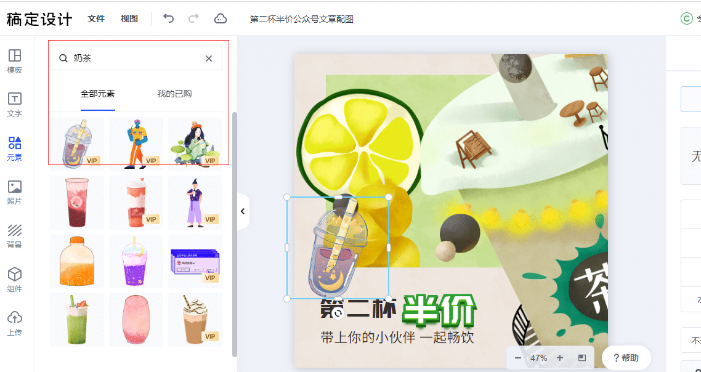Redo the last undone action
The image size is (701, 372).
(193, 18)
